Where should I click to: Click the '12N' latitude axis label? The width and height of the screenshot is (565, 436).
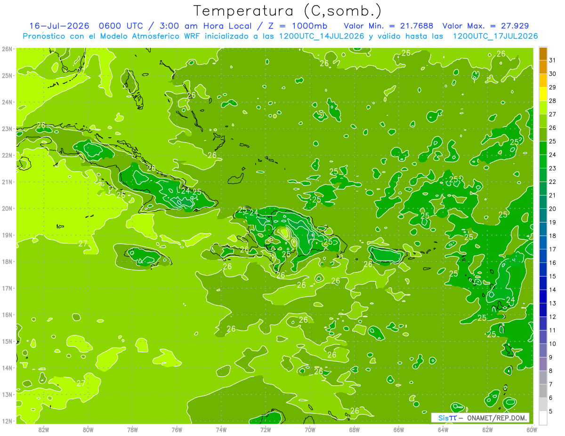7,421
